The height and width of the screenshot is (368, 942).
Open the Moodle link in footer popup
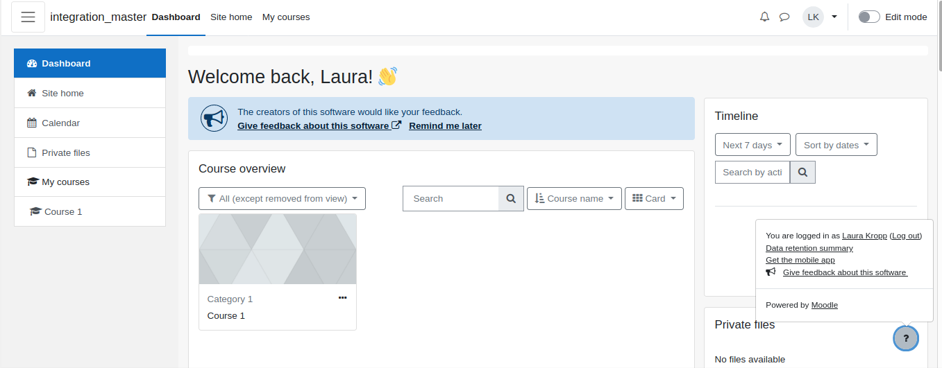825,305
